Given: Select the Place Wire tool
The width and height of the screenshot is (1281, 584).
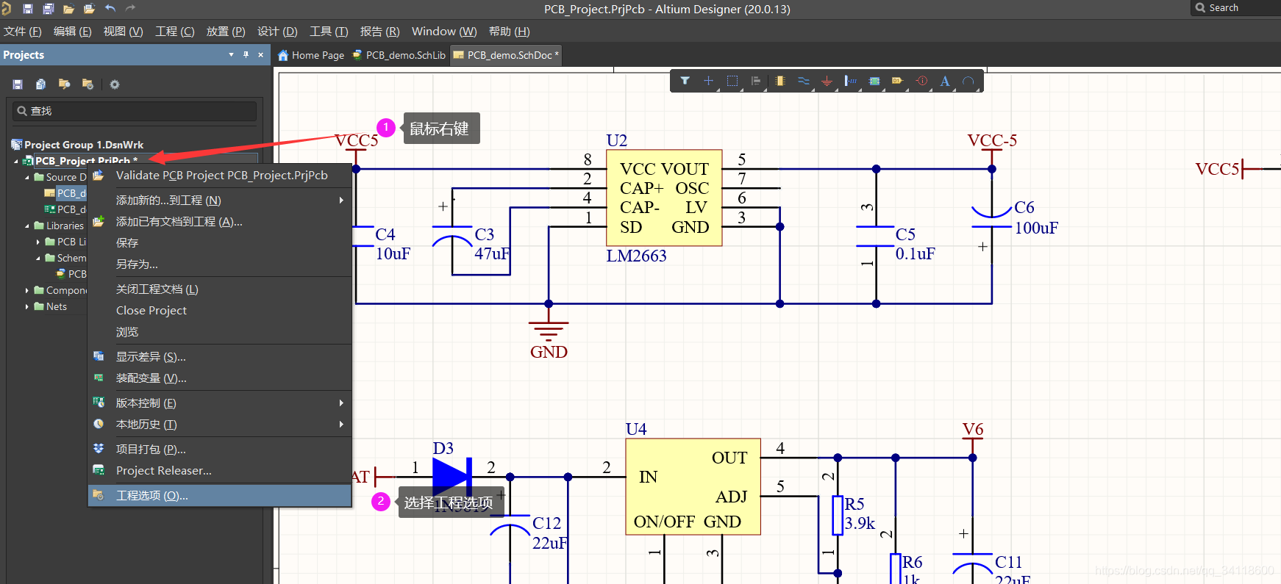Looking at the screenshot, I should click(x=803, y=81).
